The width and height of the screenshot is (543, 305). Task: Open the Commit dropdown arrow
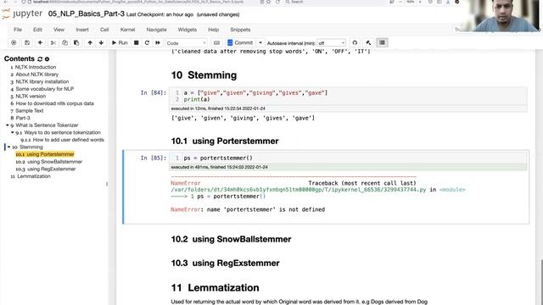pyautogui.click(x=260, y=42)
